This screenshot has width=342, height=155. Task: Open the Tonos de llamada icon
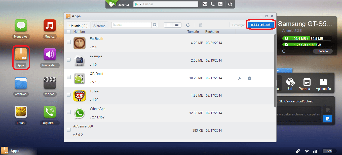tap(50, 54)
